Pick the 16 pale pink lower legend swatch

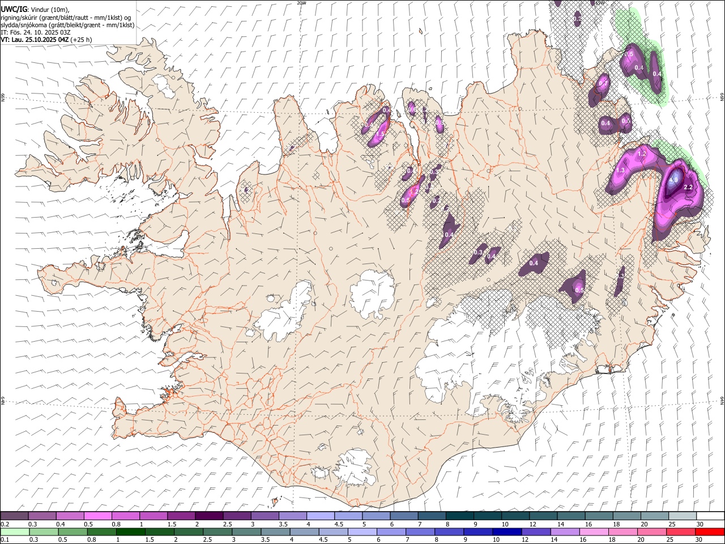594,532
